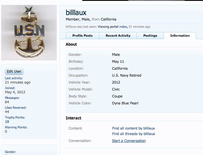Switch to the Recent Activity tab

[118, 36]
